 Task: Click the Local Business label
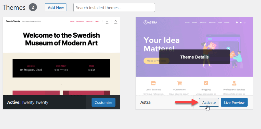click(x=153, y=90)
